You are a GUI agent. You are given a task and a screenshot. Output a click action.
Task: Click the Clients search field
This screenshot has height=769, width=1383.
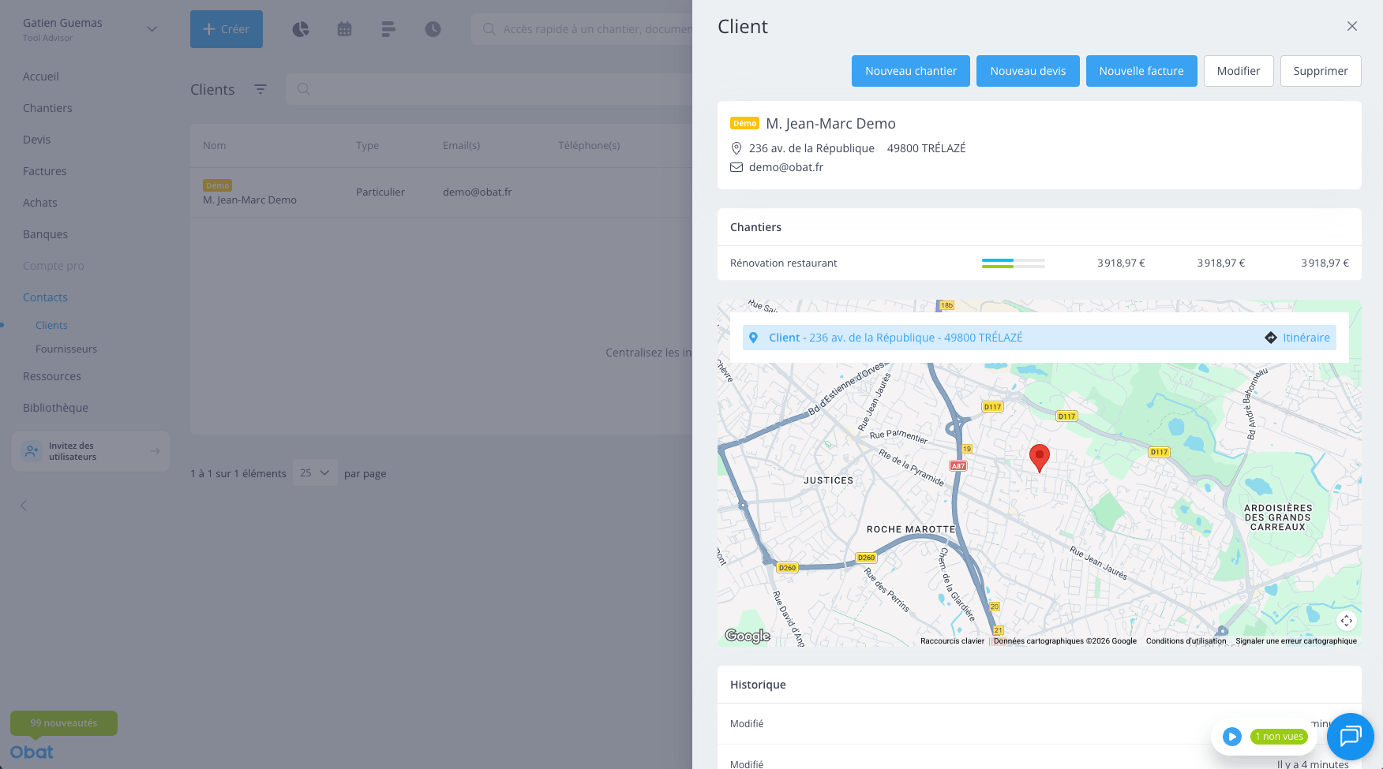pyautogui.click(x=489, y=89)
